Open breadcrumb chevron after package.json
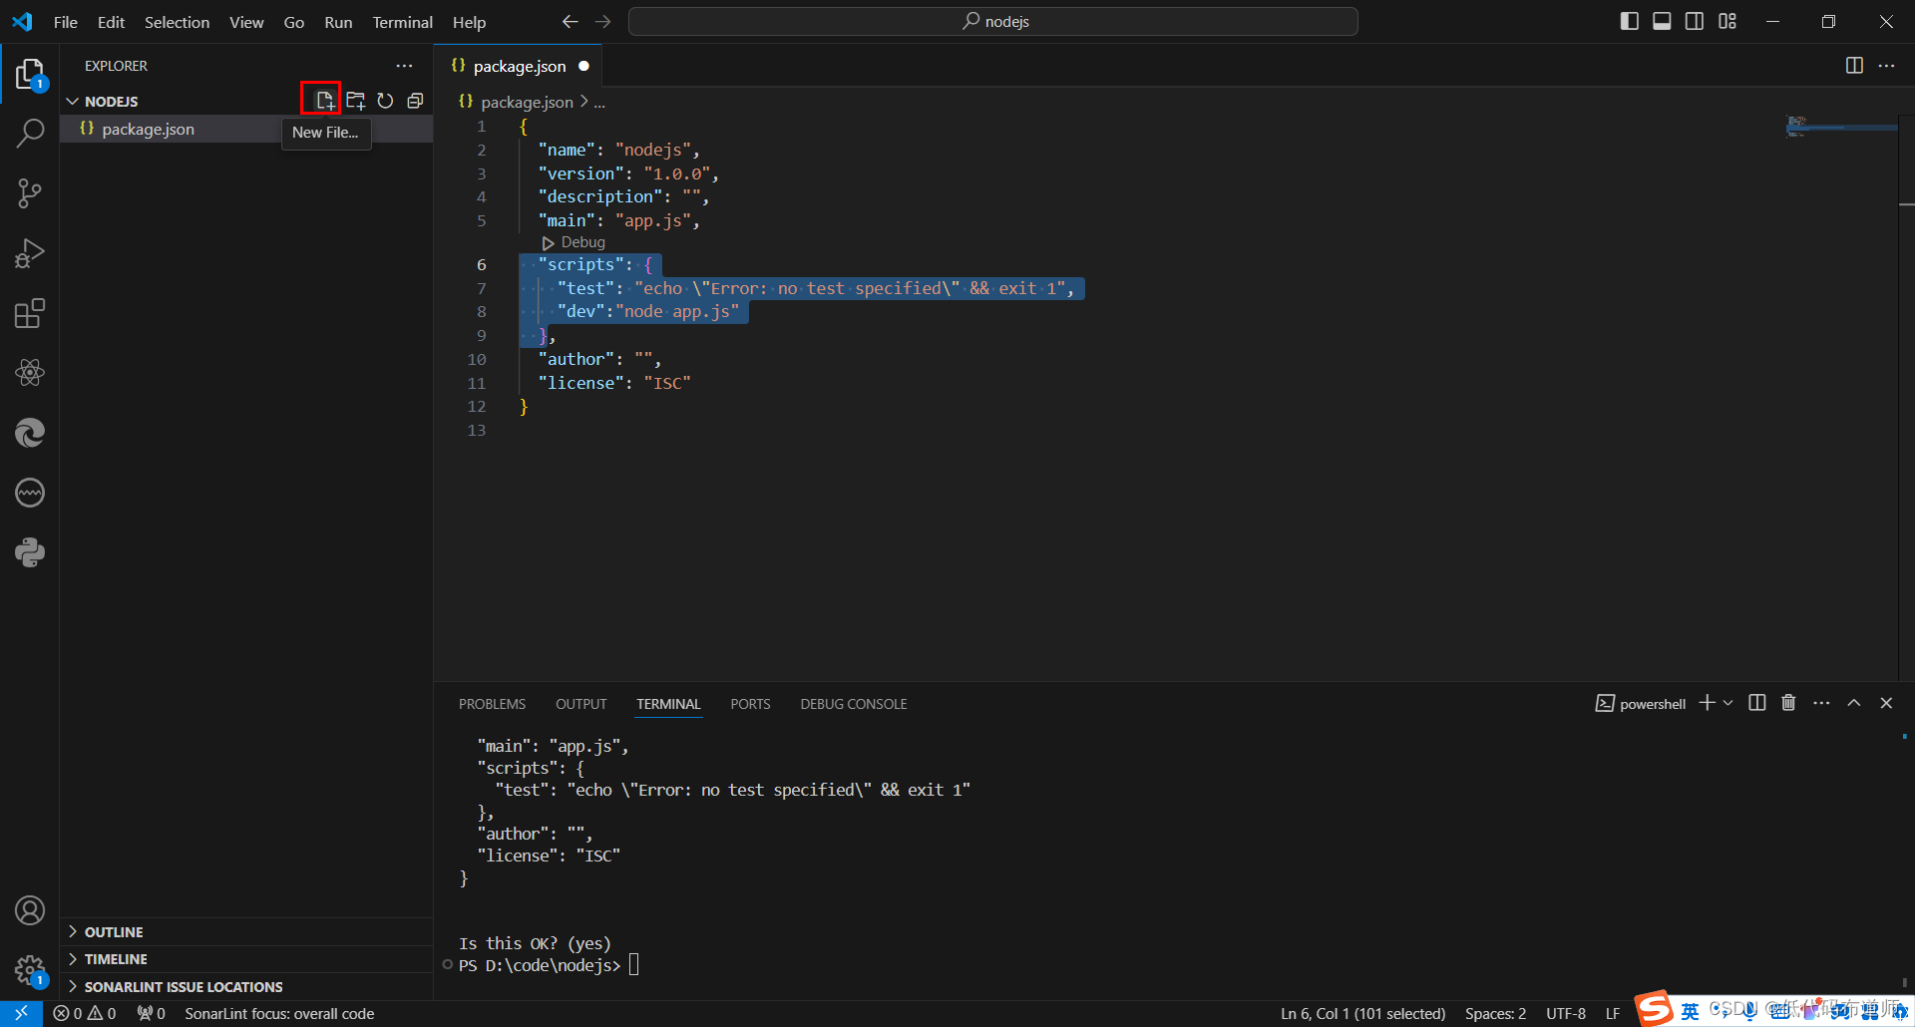Viewport: 1915px width, 1027px height. pos(584,102)
